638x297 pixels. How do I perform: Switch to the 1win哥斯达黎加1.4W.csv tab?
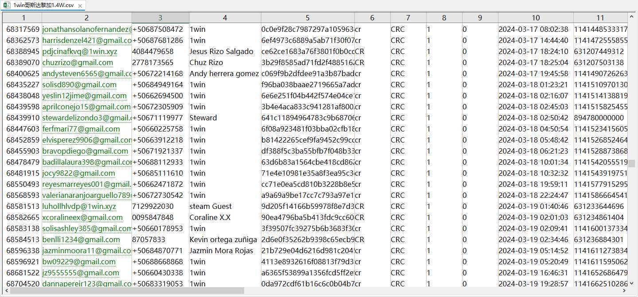pos(43,5)
